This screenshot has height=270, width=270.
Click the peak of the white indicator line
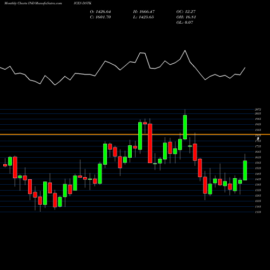coord(185,51)
